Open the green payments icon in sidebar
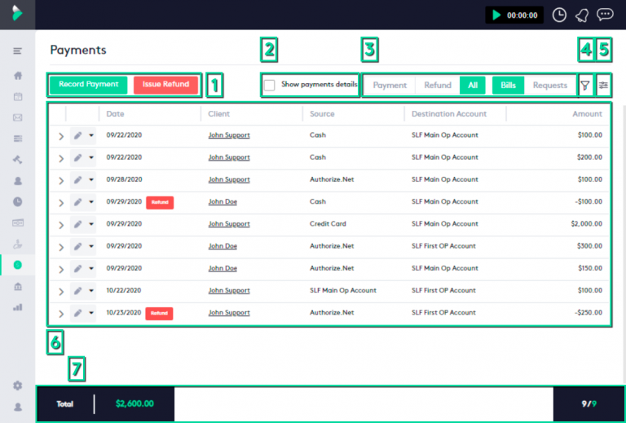Screen dimensions: 626x423 coord(18,265)
